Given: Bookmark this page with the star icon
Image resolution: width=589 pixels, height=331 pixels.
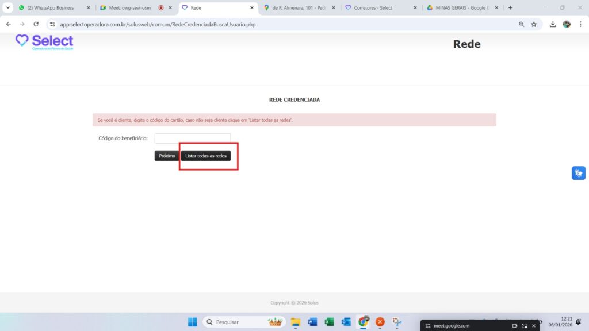Looking at the screenshot, I should (534, 24).
